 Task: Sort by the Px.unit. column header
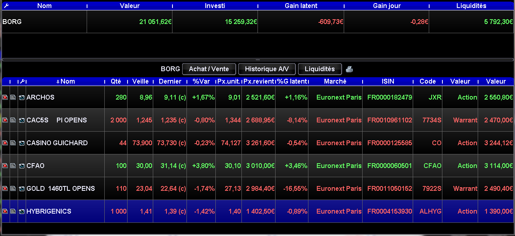pyautogui.click(x=229, y=81)
